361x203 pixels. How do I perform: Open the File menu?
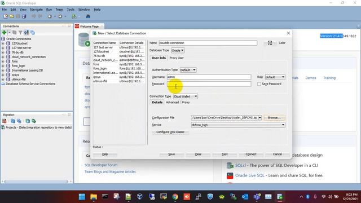coord(4,10)
